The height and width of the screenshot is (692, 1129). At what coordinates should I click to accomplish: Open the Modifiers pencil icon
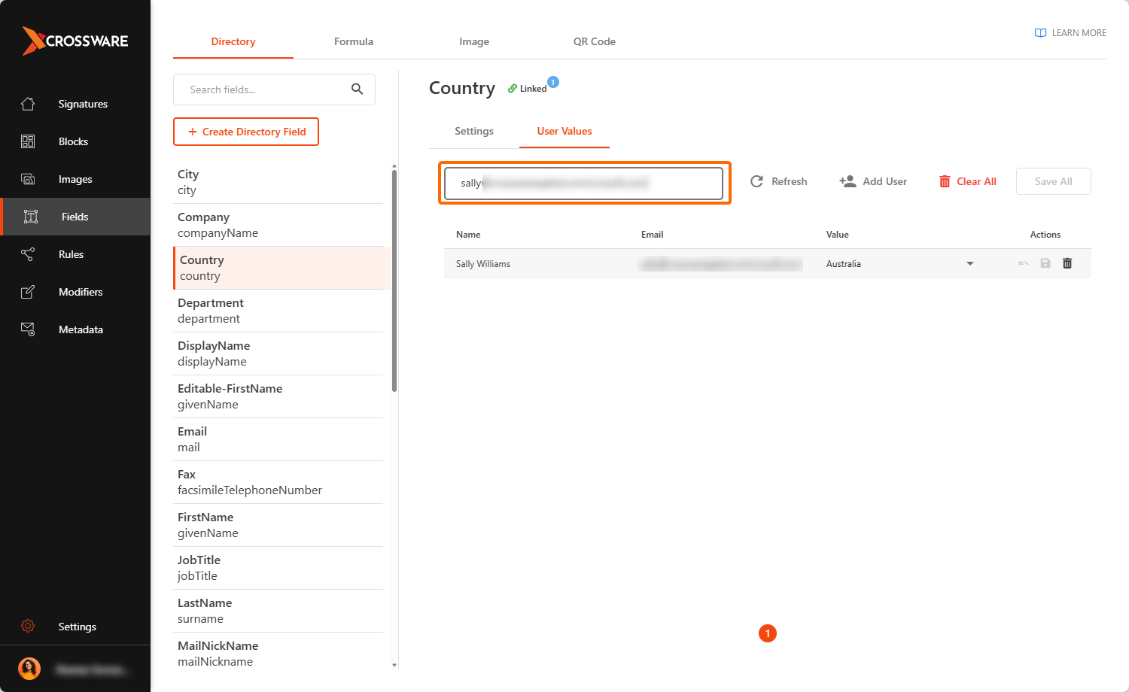point(28,292)
